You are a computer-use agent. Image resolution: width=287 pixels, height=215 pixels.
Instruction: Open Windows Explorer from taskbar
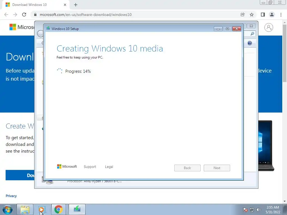25,209
